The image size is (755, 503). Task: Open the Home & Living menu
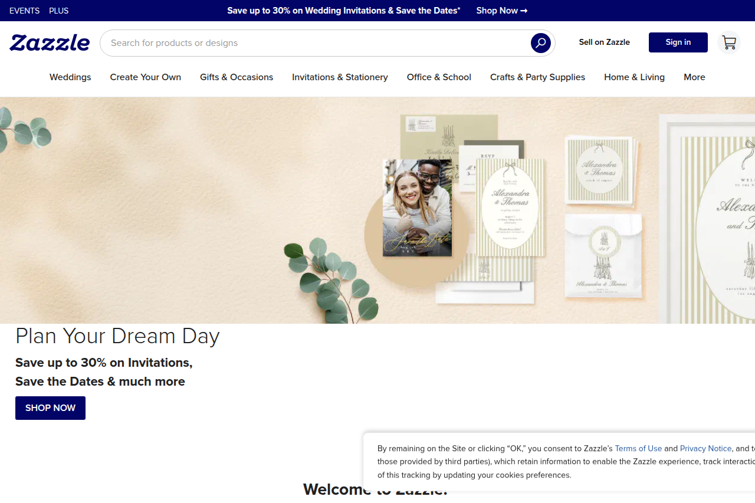pyautogui.click(x=634, y=77)
